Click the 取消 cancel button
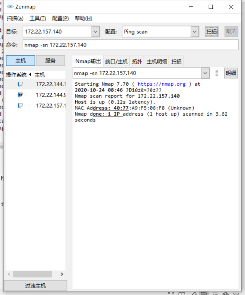 (231, 31)
